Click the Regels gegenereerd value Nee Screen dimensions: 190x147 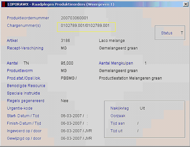click(64, 101)
